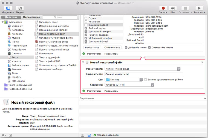The height and width of the screenshot is (138, 208).
Task: Show the workflow log list view
Action: tap(82, 135)
